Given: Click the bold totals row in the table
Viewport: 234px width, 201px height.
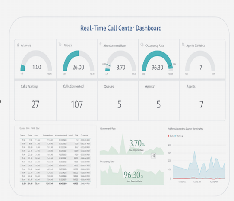Looking at the screenshot, I should point(55,184).
